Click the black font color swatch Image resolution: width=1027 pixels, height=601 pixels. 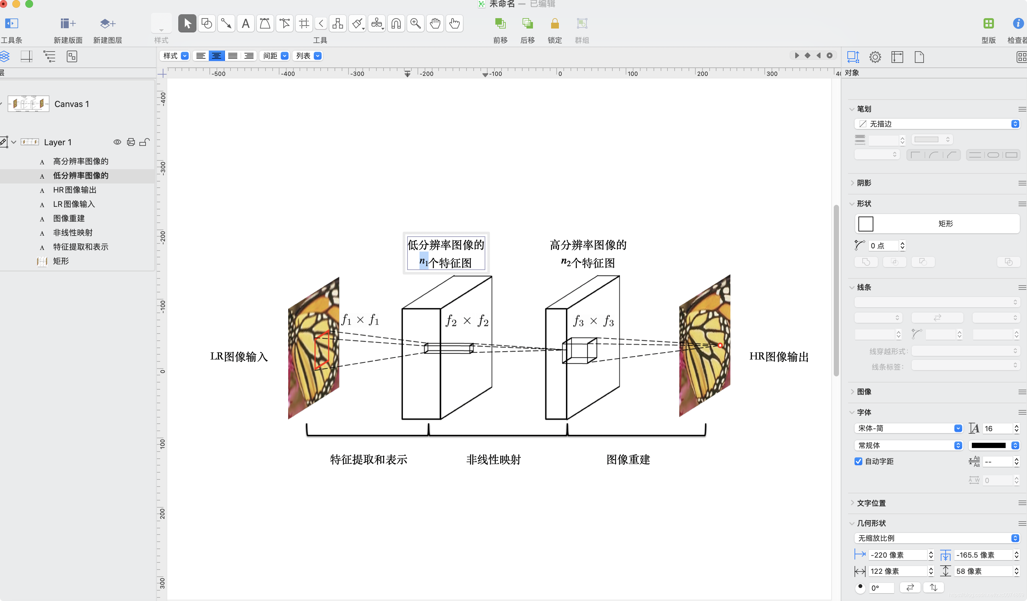[988, 445]
